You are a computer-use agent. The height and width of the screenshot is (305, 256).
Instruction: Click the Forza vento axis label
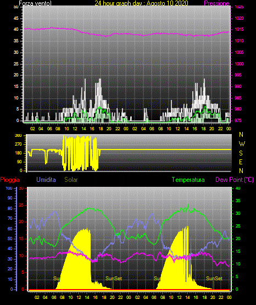coord(35,3)
